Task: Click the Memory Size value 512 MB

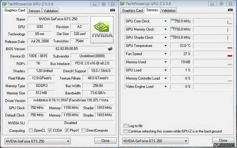Action: [x=41, y=93]
